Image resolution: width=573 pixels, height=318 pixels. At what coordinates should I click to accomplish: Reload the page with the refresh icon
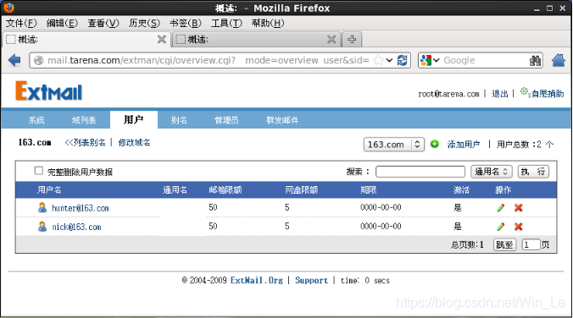(403, 60)
